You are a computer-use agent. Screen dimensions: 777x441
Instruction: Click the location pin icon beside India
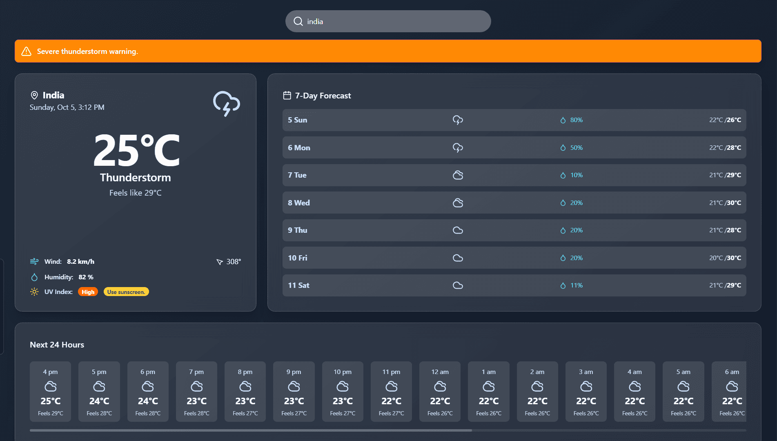point(34,95)
